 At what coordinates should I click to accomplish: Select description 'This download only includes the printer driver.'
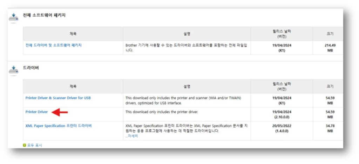coord(161,112)
